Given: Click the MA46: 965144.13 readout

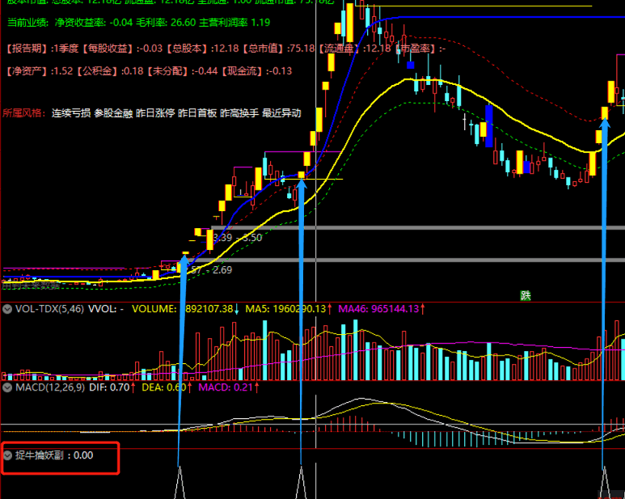Looking at the screenshot, I should pos(378,309).
